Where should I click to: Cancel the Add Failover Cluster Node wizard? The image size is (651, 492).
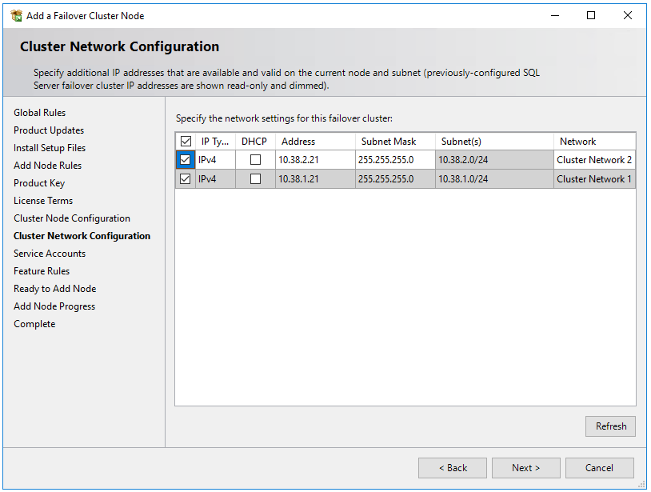tap(599, 467)
